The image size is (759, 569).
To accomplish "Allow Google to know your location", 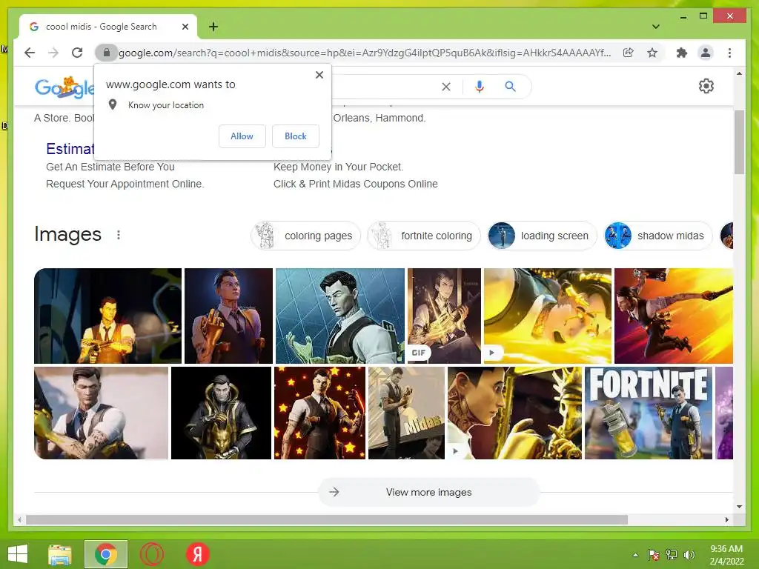I will [242, 136].
